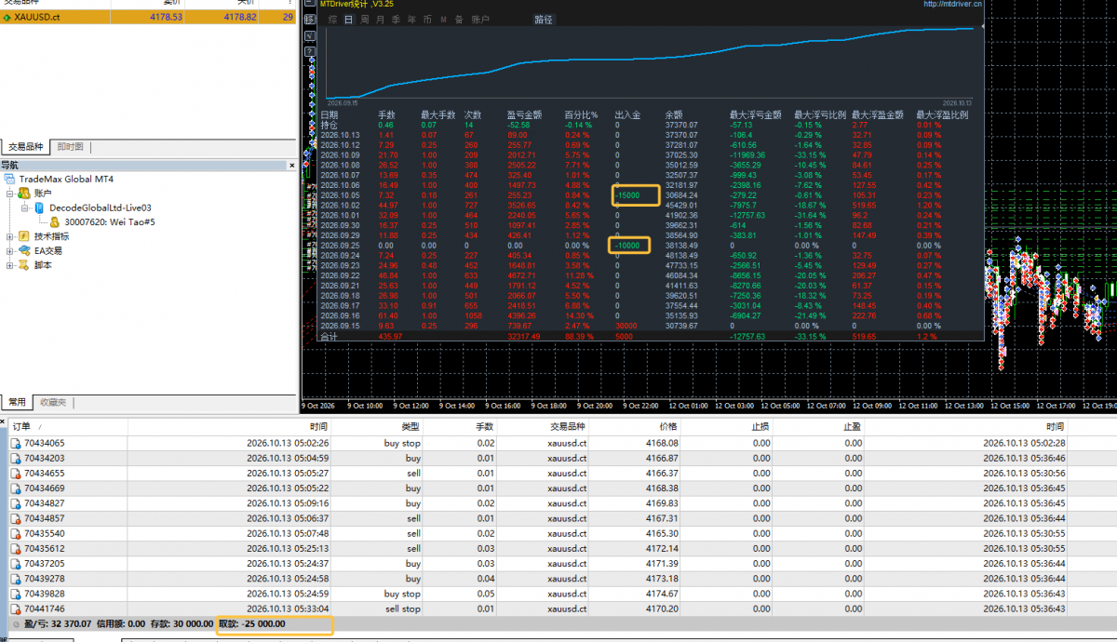Open the 常用 navigator tab
This screenshot has height=642, width=1117.
pyautogui.click(x=17, y=402)
